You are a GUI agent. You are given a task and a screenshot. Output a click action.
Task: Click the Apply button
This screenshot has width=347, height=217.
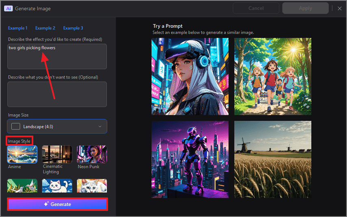coord(306,8)
